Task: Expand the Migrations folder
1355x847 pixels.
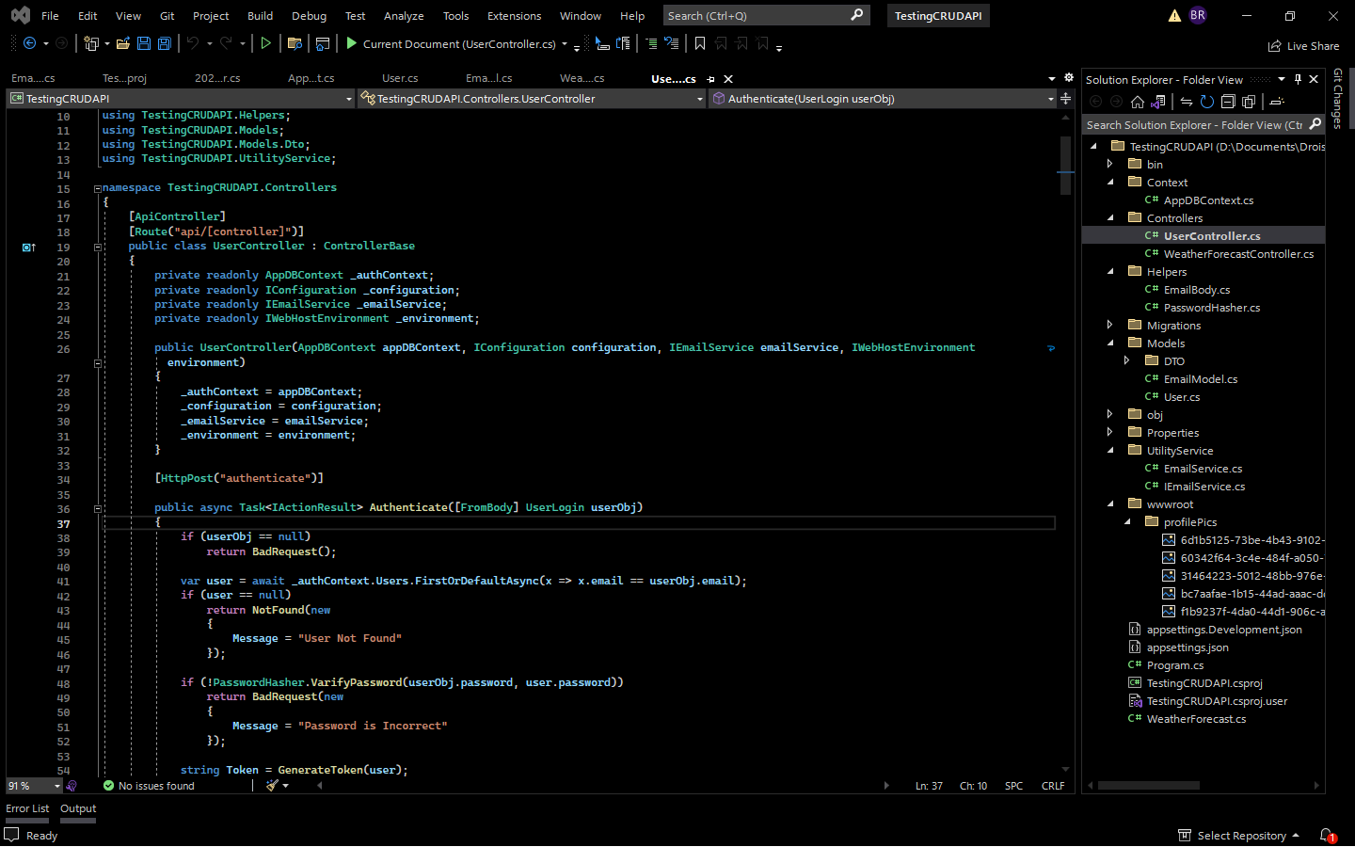Action: (x=1110, y=325)
